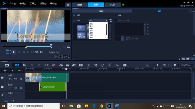Image resolution: width=195 pixels, height=109 pixels.
Task: Toggle the video track transparency grid icon
Action: (x=21, y=79)
